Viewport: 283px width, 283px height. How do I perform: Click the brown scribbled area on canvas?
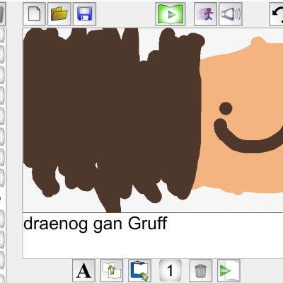[111, 113]
